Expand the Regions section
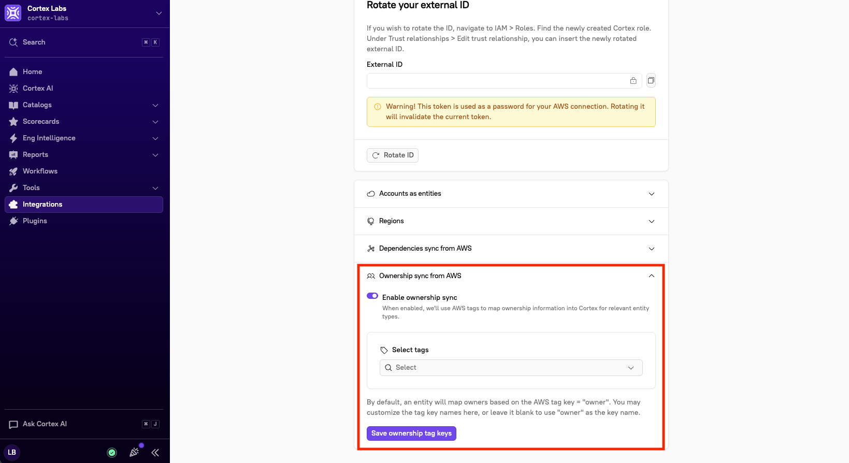849x463 pixels. (511, 221)
